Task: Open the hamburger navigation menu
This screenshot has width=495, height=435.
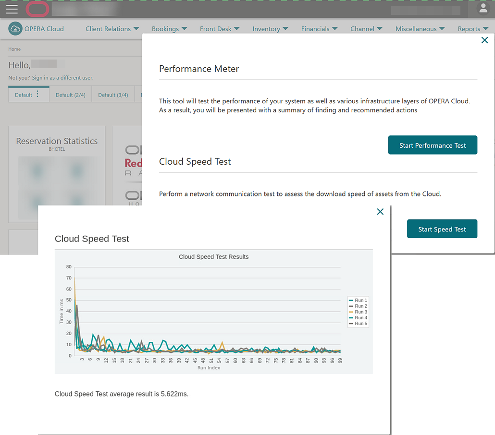Action: (x=12, y=9)
